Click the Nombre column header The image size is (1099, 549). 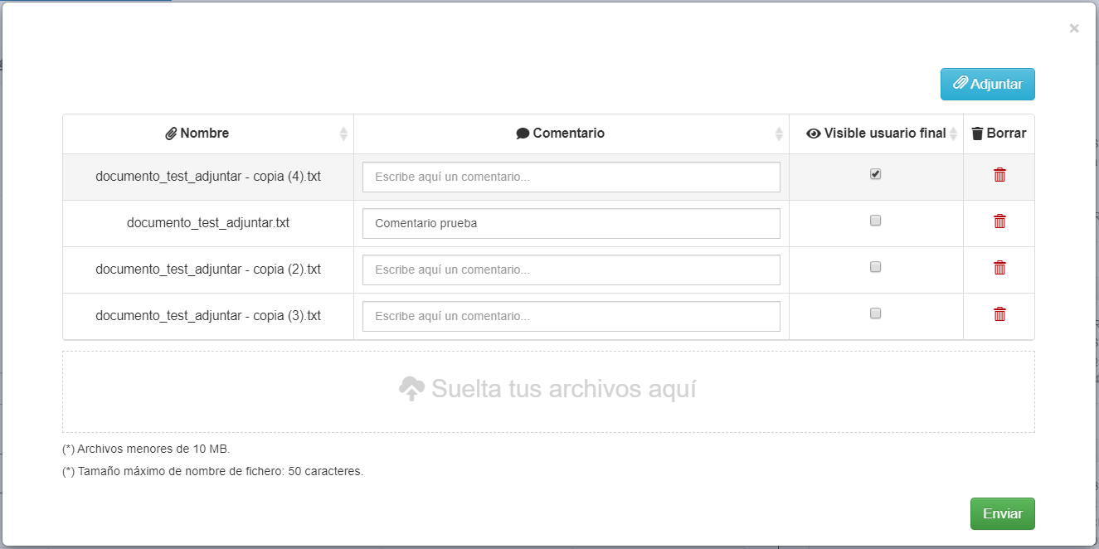point(208,134)
